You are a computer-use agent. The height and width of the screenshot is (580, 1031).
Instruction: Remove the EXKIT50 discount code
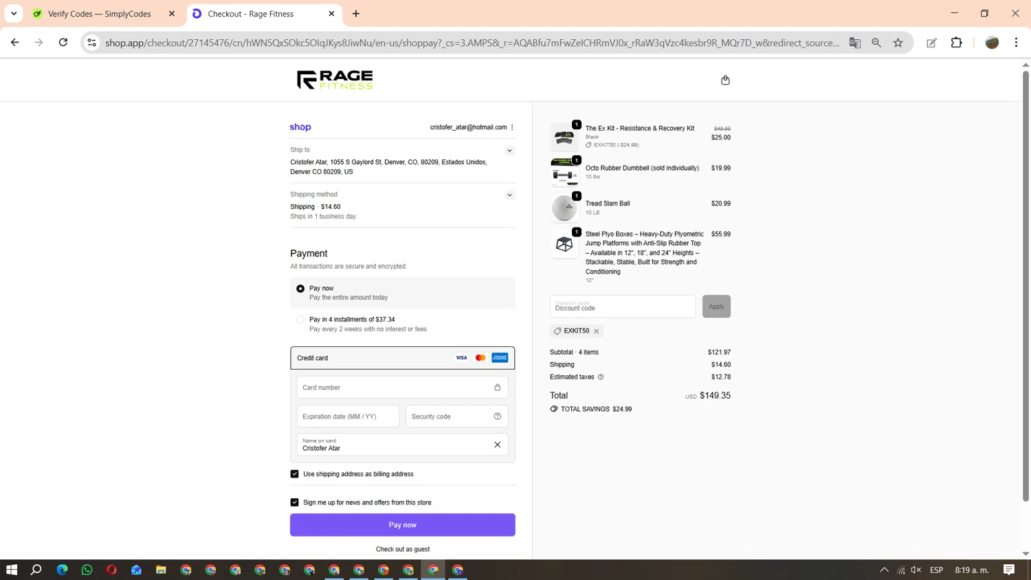[597, 331]
